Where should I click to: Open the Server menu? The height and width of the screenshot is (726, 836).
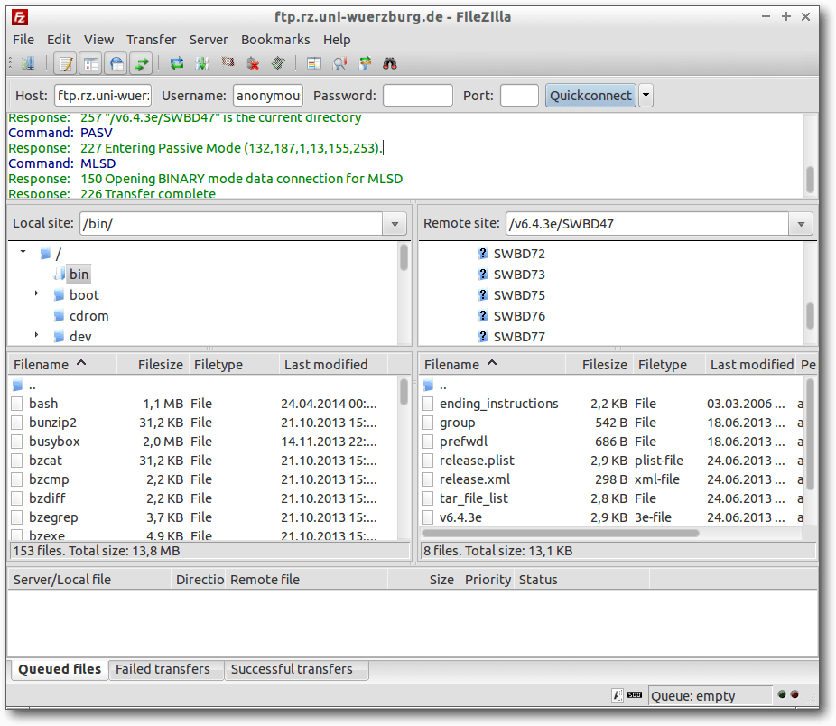pos(209,40)
